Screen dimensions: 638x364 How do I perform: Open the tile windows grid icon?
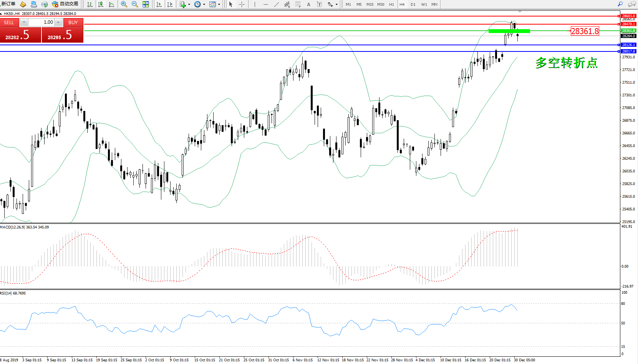tap(146, 4)
